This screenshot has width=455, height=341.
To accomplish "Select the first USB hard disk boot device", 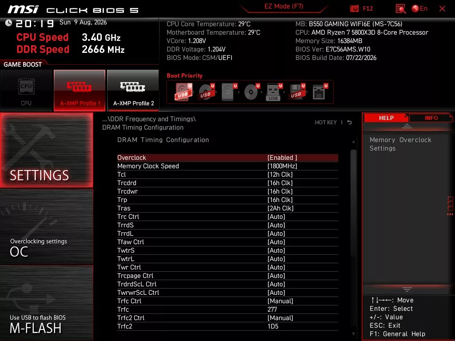I will [x=183, y=92].
